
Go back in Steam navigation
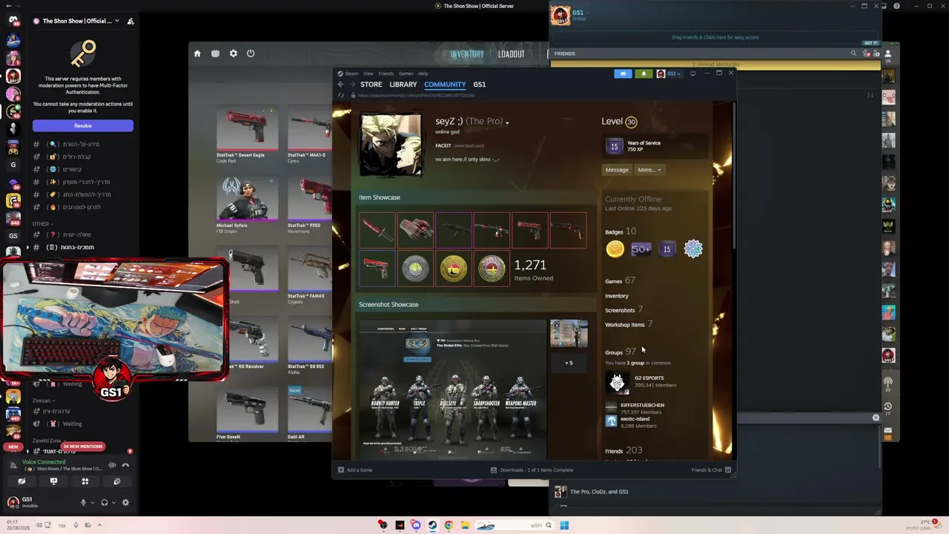[x=340, y=85]
